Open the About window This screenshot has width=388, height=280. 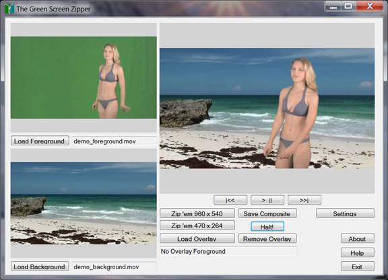[357, 238]
